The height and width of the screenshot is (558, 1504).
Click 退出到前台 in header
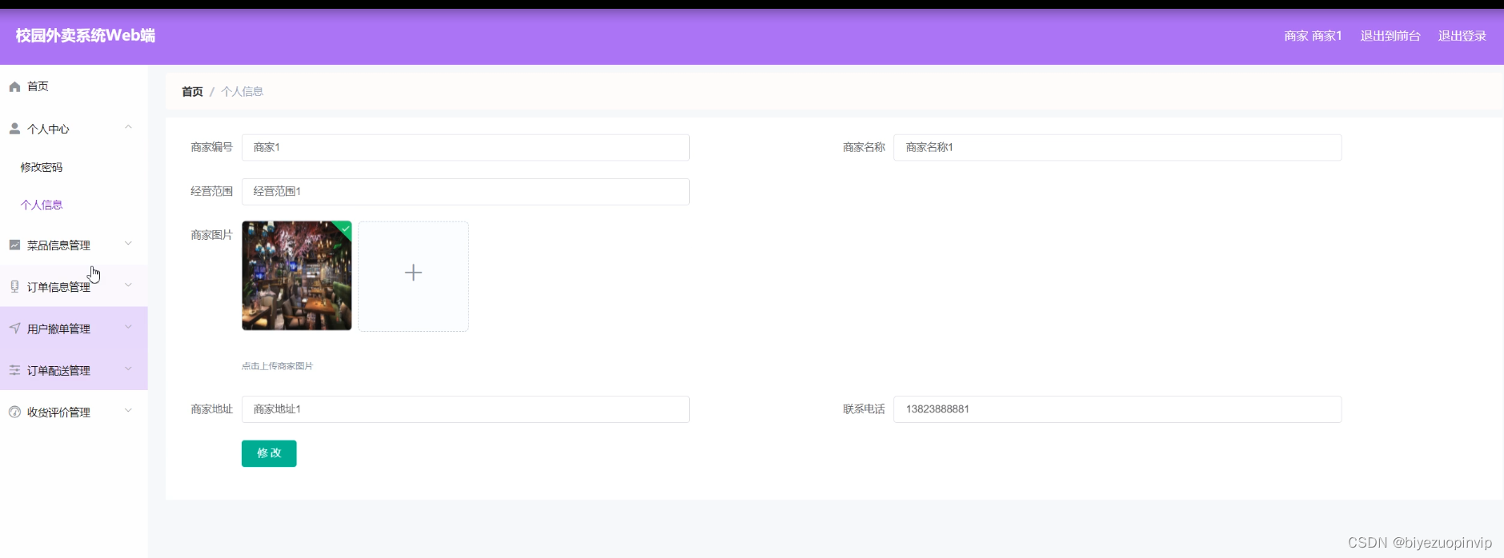pos(1390,36)
